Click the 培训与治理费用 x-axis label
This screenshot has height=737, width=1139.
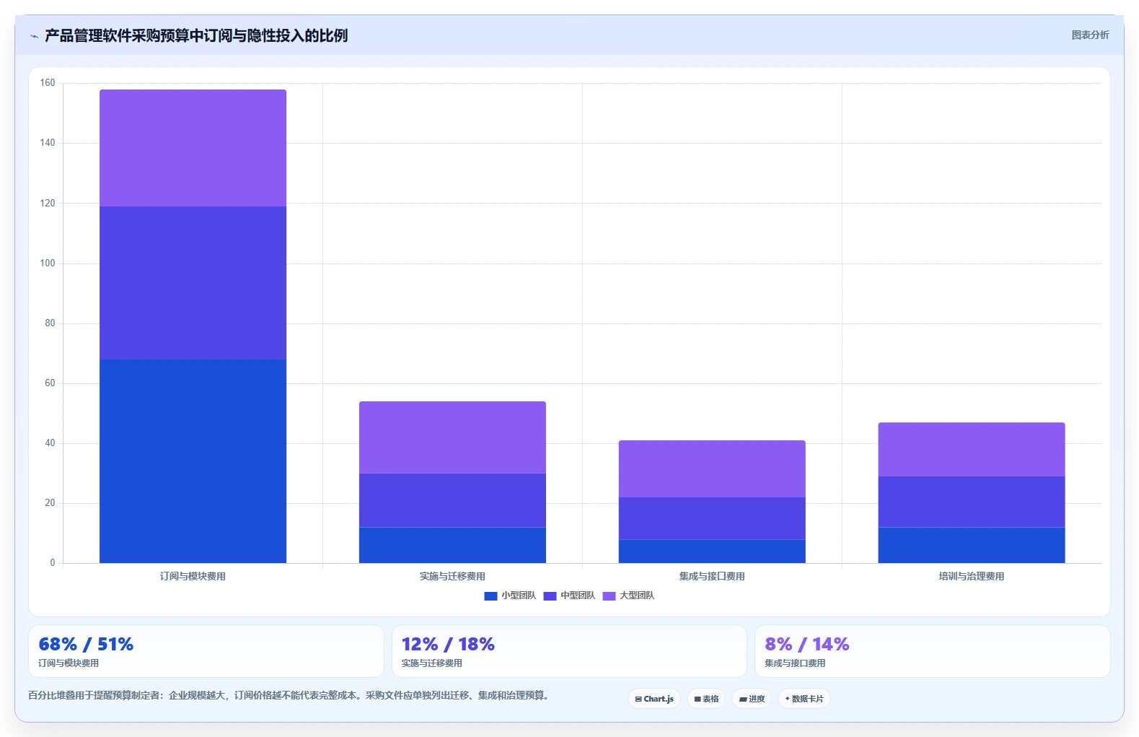coord(972,576)
